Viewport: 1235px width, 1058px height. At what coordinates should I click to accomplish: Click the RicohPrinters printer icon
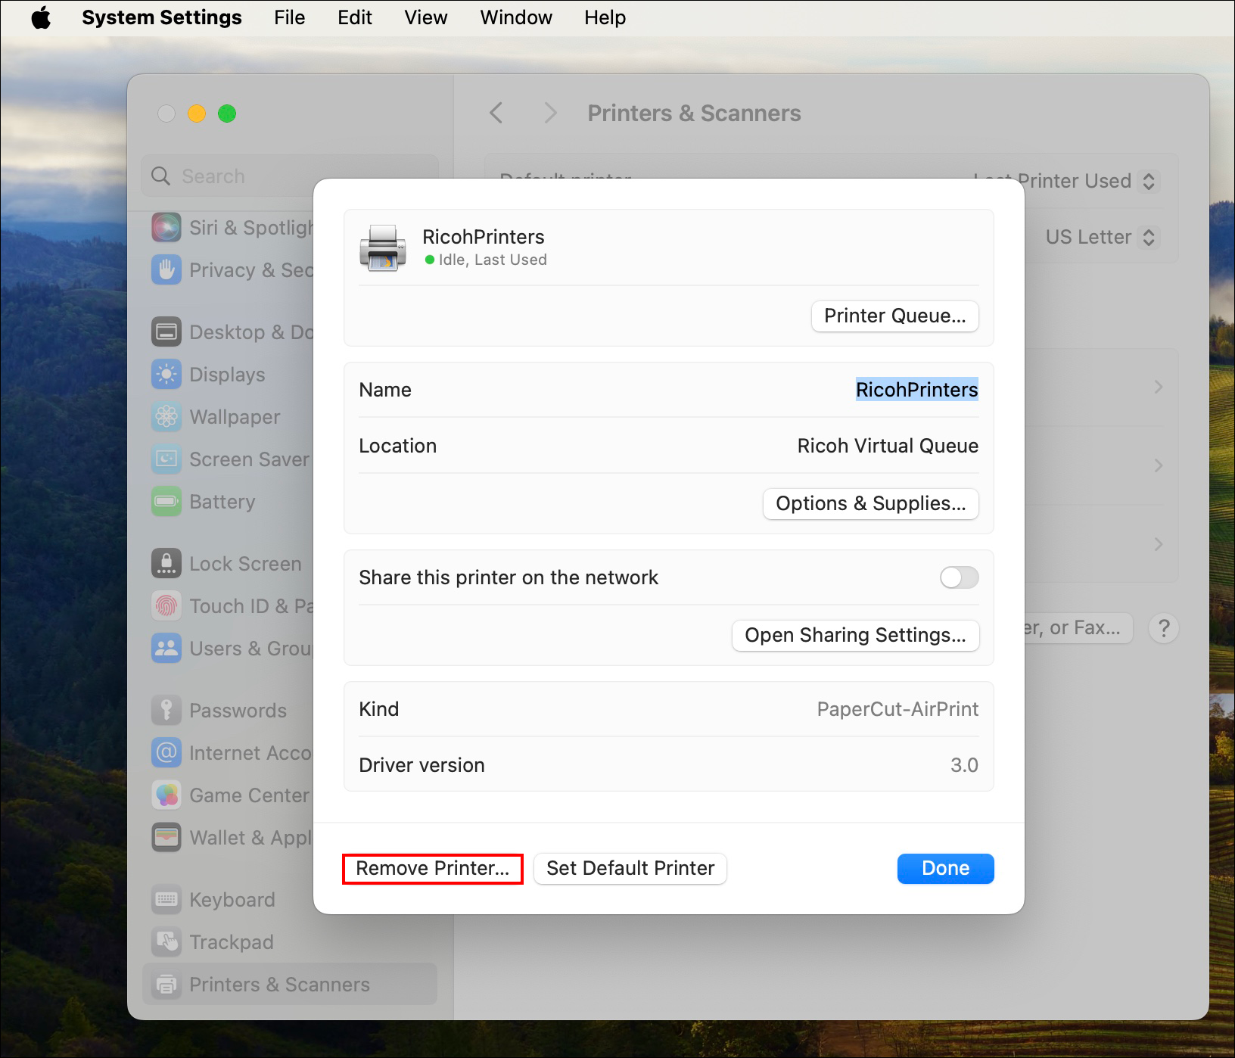383,247
